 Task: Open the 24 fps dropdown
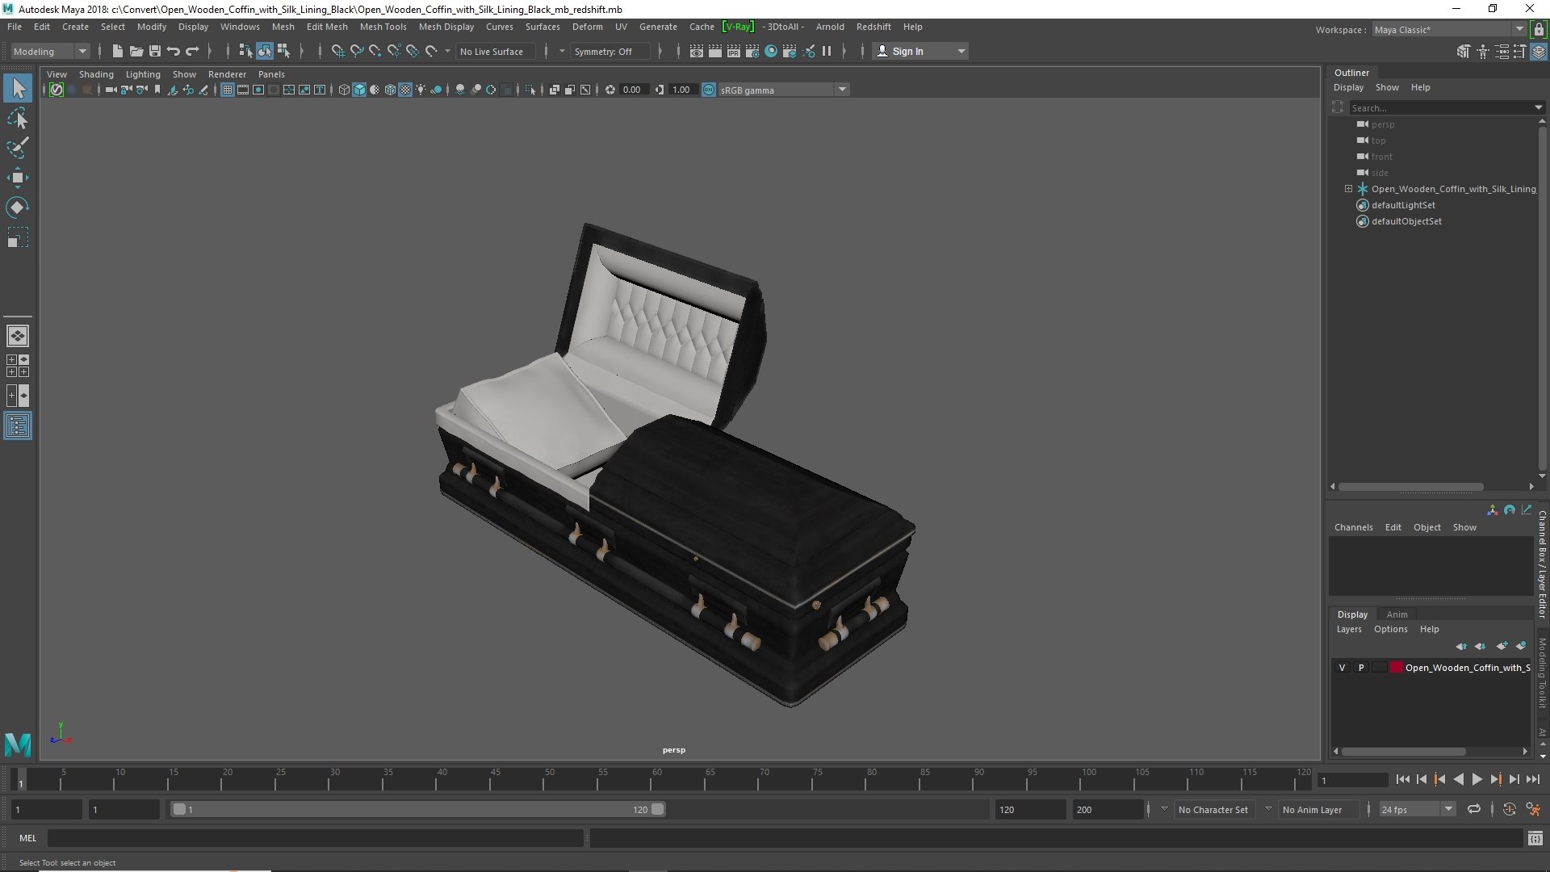pyautogui.click(x=1417, y=809)
